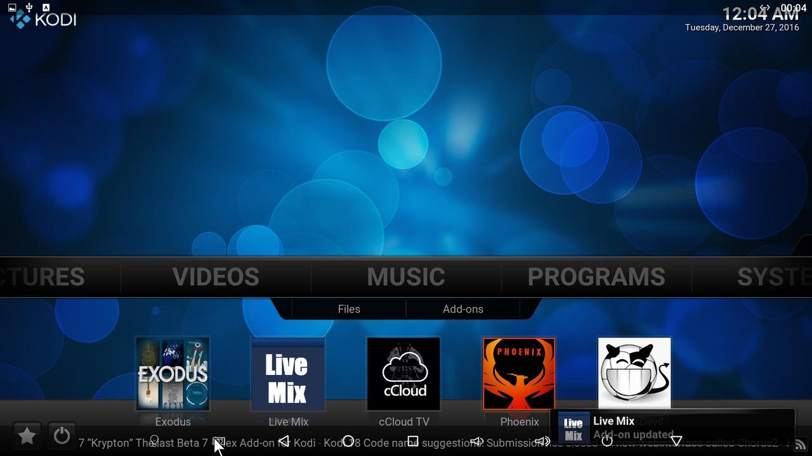Open the Files submenu under Music
The width and height of the screenshot is (812, 456).
(x=349, y=309)
